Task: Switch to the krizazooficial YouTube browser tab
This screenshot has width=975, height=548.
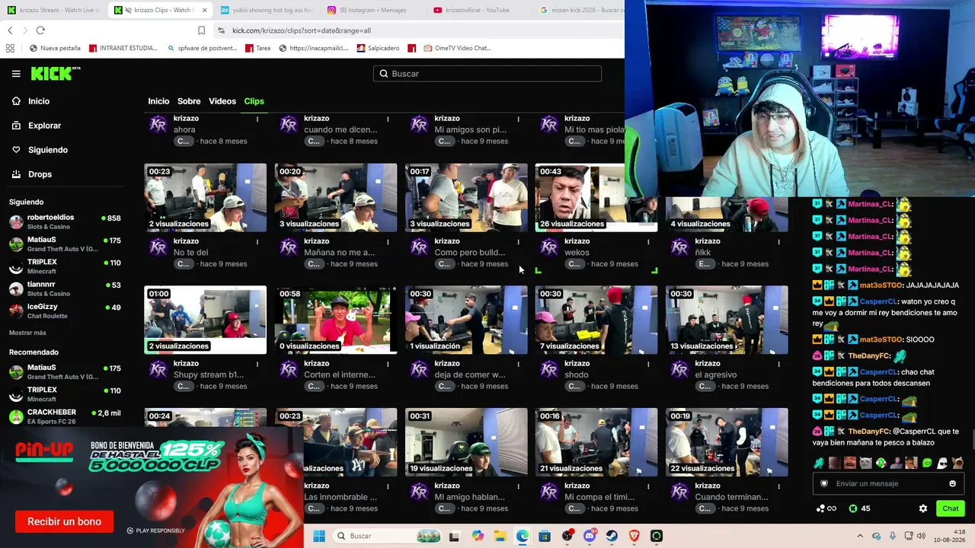Action: (478, 10)
